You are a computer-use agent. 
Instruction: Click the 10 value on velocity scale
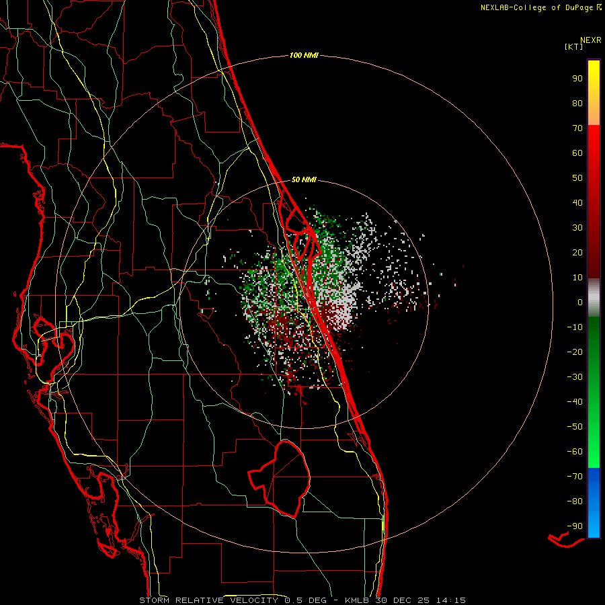(577, 278)
